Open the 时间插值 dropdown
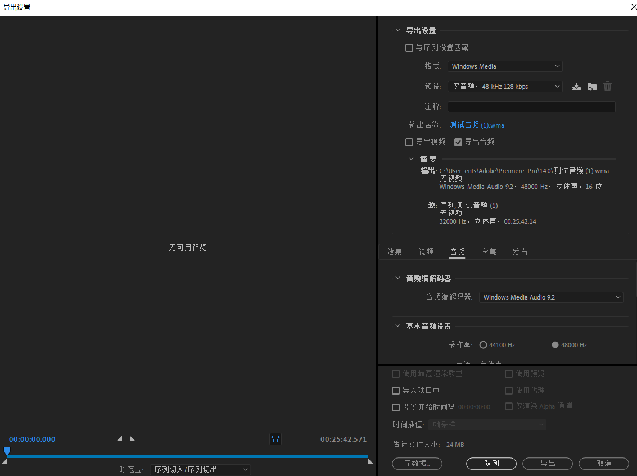637x476 pixels. pos(487,424)
